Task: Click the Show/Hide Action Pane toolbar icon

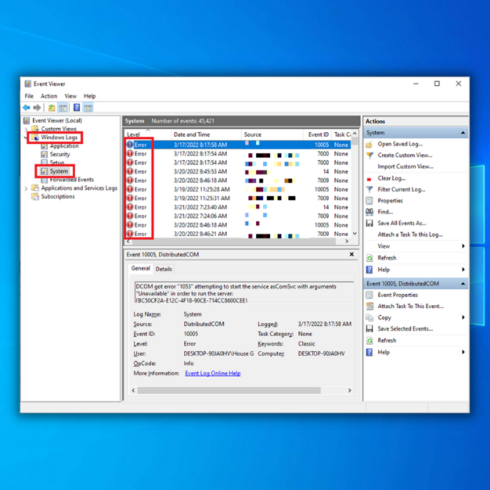Action: click(x=88, y=108)
